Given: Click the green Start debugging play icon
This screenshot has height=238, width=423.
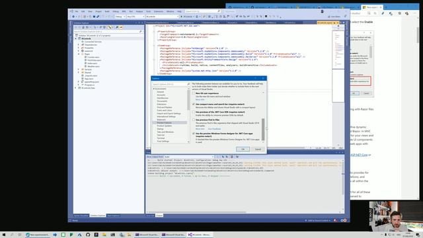Looking at the screenshot, I should click(x=182, y=17).
